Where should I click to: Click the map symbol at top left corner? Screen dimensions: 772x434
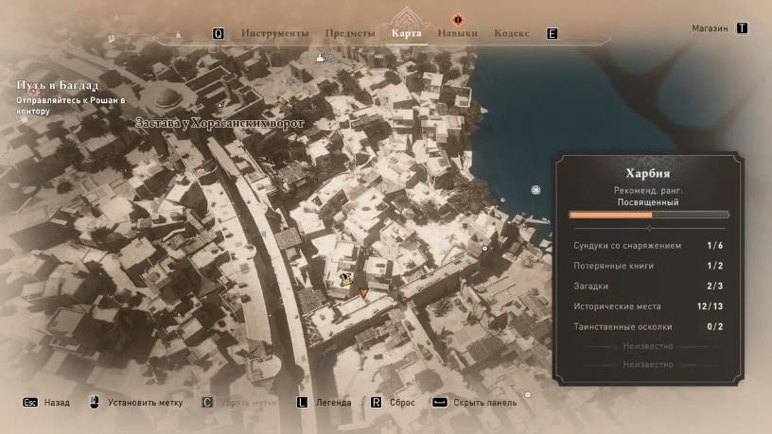pos(112,39)
